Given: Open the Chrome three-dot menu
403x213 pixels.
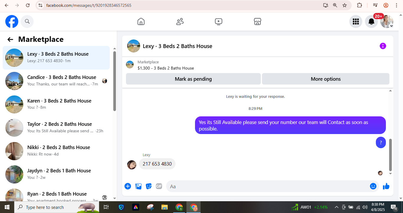Looking at the screenshot, I should point(396,5).
